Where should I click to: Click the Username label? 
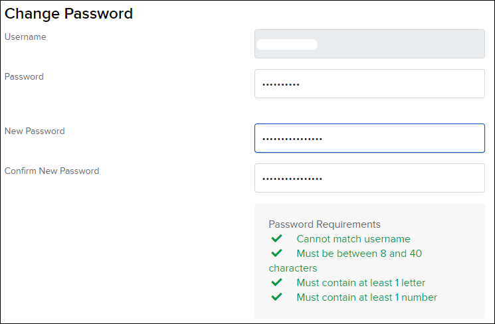25,37
